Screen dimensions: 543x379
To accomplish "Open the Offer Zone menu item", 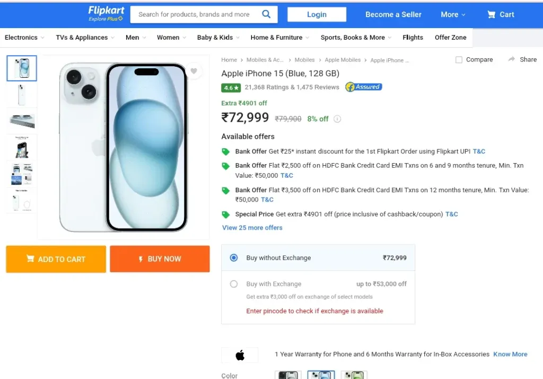I will tap(451, 38).
